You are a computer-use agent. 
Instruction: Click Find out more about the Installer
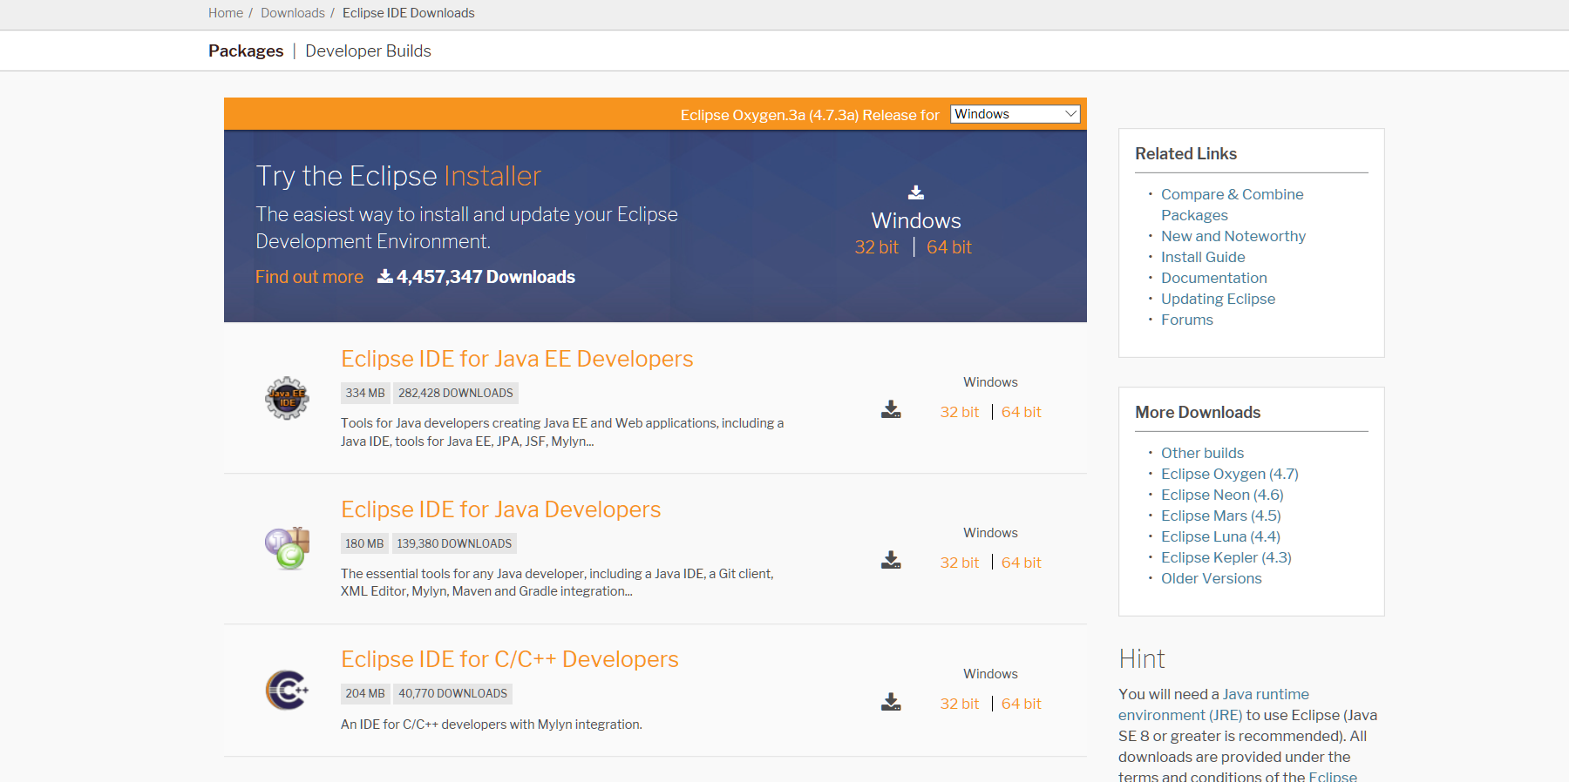(x=309, y=277)
